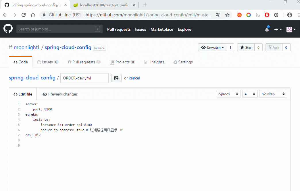
Task: Click the slash shortcut icon in search
Action: click(97, 29)
